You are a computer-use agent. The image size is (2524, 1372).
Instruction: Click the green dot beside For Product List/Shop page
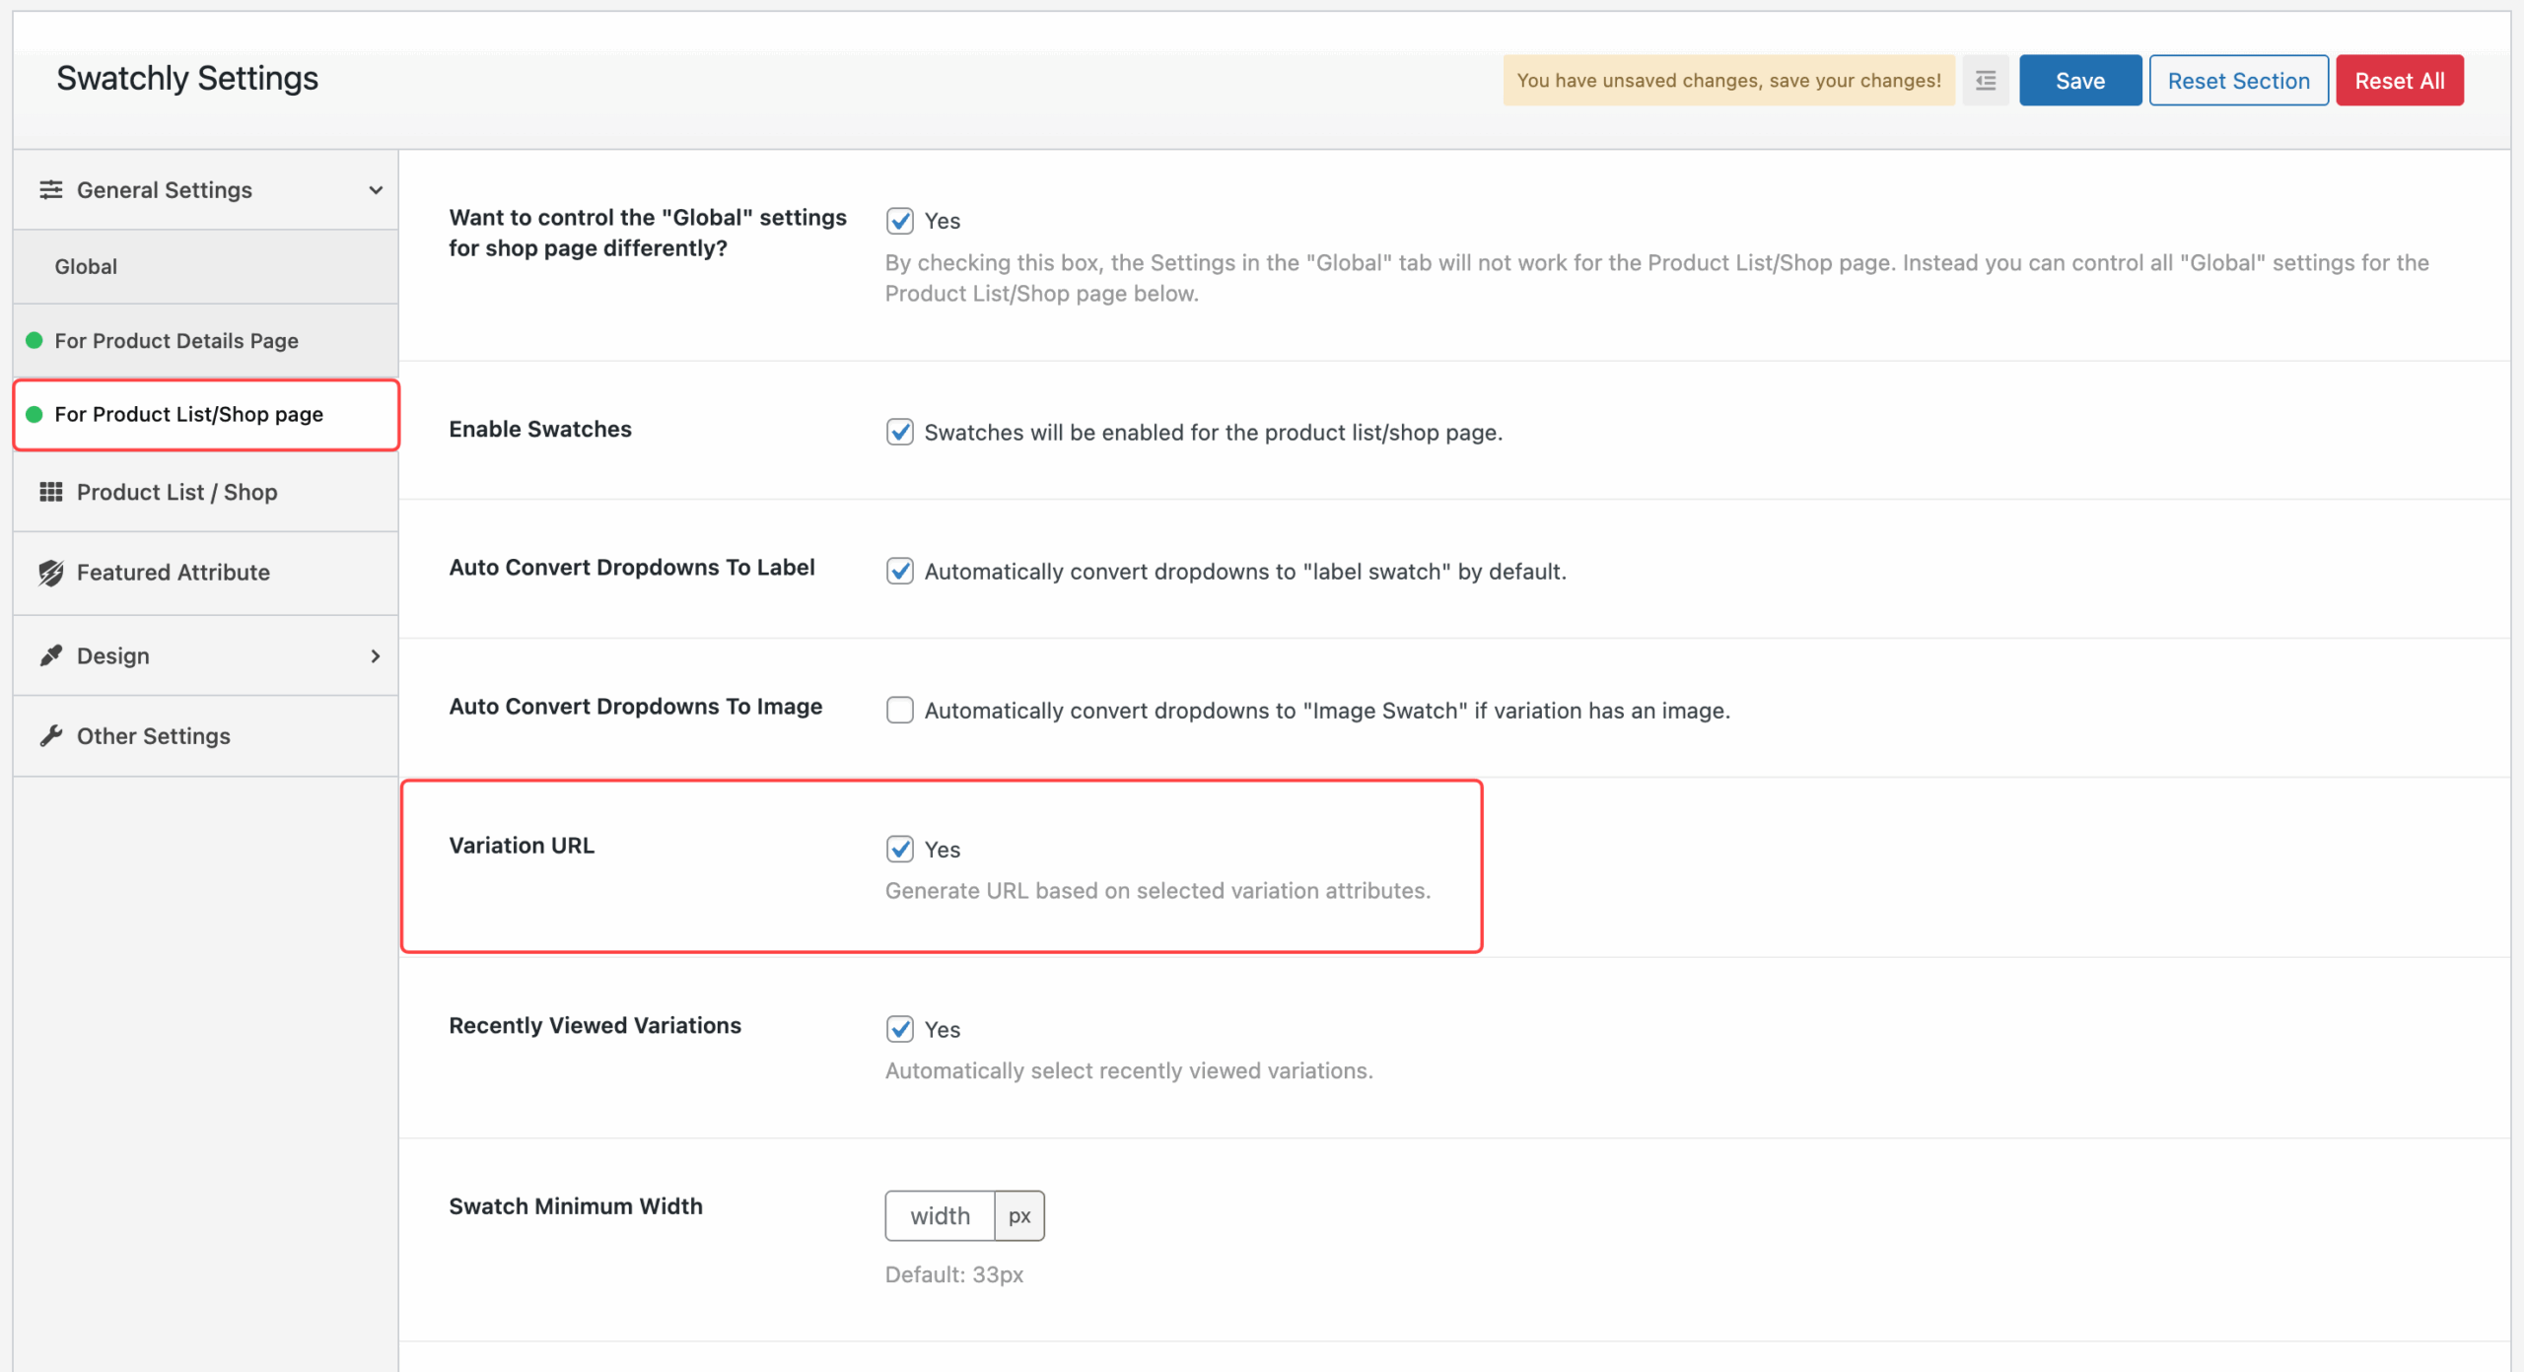[35, 414]
